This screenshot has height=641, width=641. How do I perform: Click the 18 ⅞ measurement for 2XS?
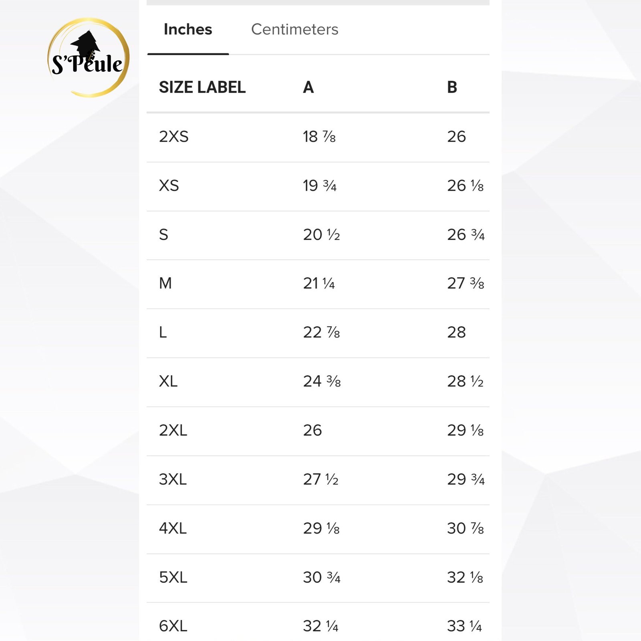tap(319, 137)
